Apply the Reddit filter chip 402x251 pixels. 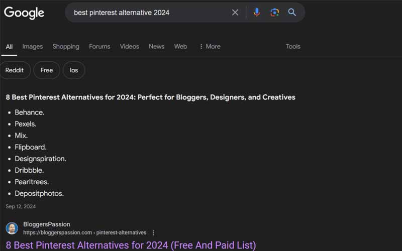coord(15,70)
